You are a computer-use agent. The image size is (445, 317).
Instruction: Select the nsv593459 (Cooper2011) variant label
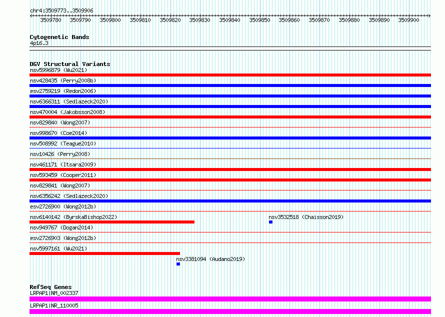[63, 175]
